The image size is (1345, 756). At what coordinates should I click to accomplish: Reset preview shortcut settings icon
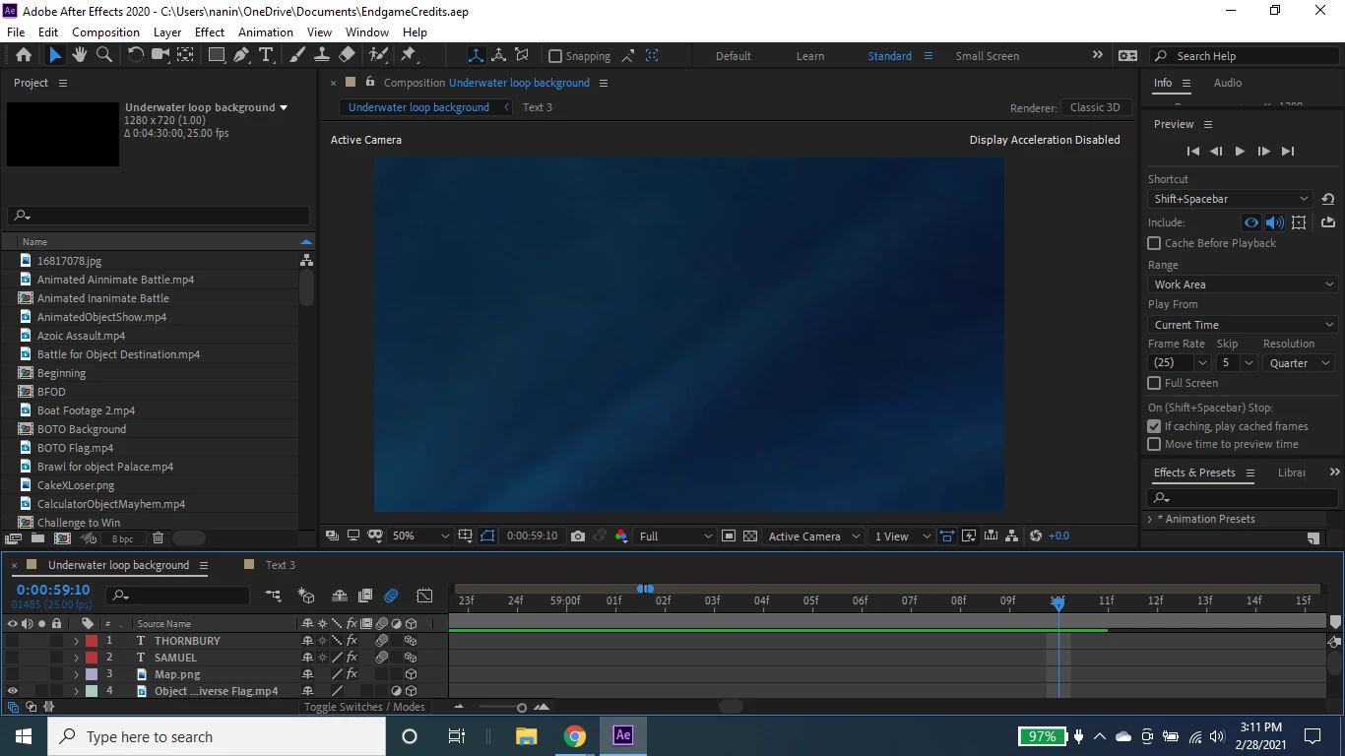pyautogui.click(x=1328, y=199)
